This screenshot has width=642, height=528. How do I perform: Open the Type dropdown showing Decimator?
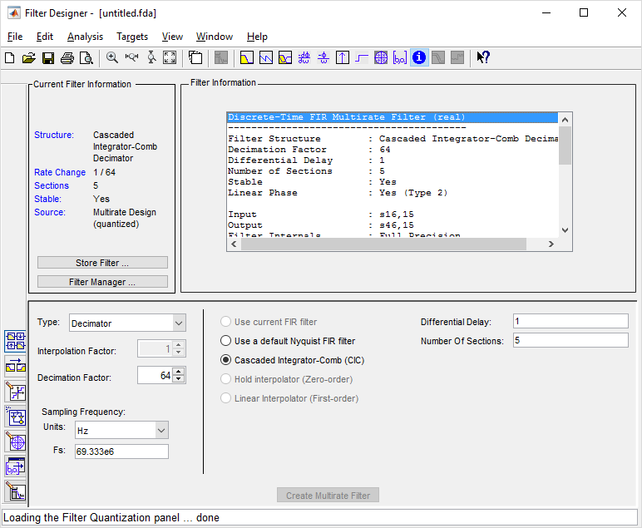coord(127,323)
